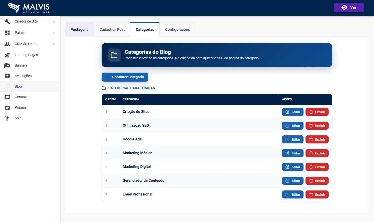Click the Ver button in header

pyautogui.click(x=349, y=8)
